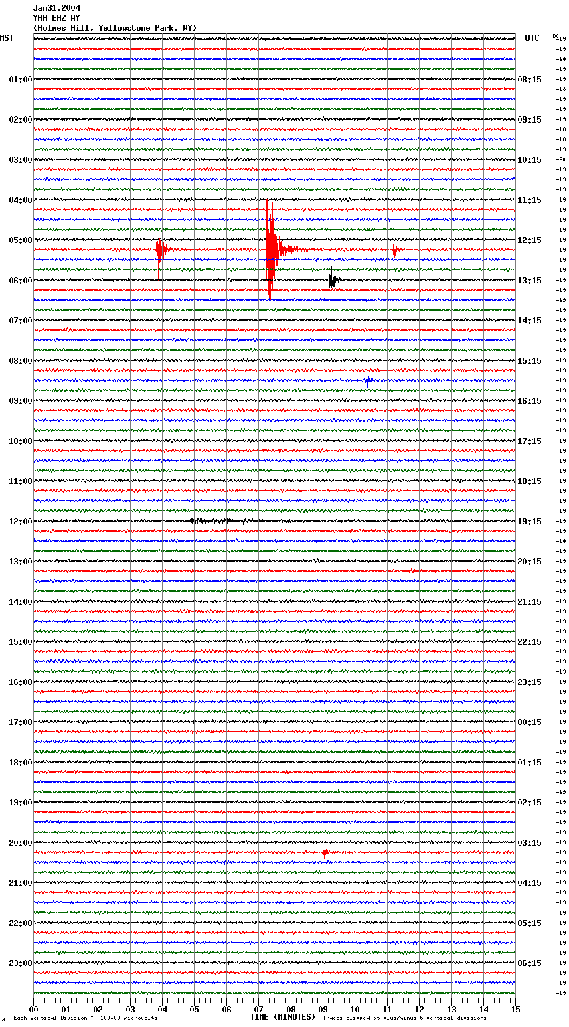
Task: Select the station code YHH EHZ WY
Action: [57, 18]
